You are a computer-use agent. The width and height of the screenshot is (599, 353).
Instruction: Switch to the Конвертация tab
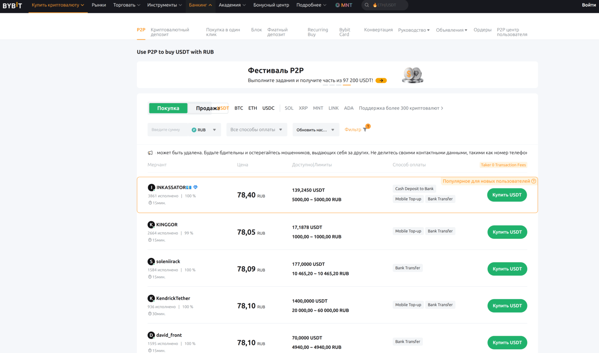(x=378, y=30)
